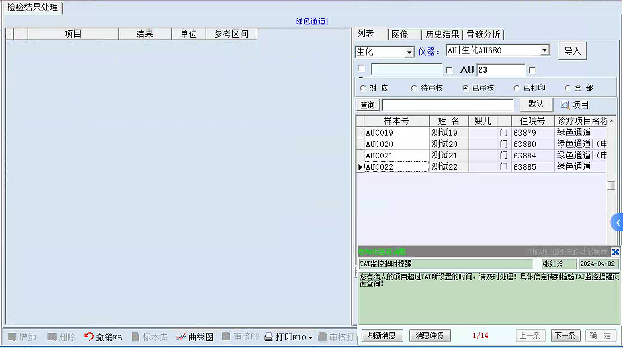Select the 全部 radio option
623x348 pixels.
click(568, 89)
